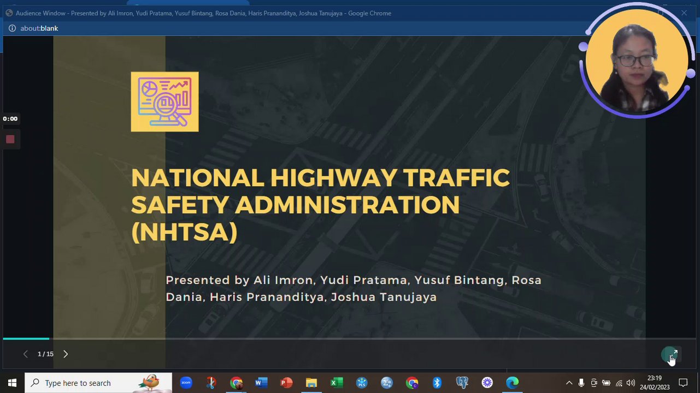This screenshot has height=393, width=700.
Task: Open the Sigma alpha stats app icon
Action: click(x=387, y=383)
